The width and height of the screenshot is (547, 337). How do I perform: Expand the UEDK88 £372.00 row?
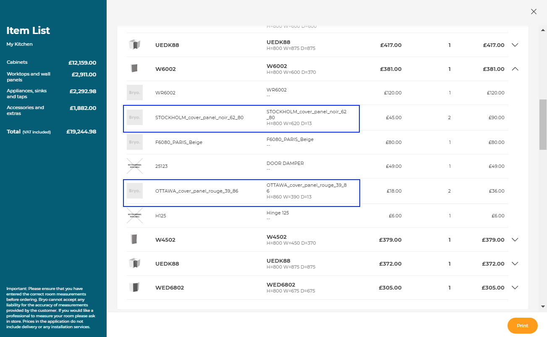click(515, 264)
